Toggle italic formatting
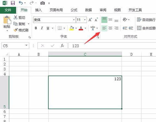The image size is (156, 122). click(42, 28)
